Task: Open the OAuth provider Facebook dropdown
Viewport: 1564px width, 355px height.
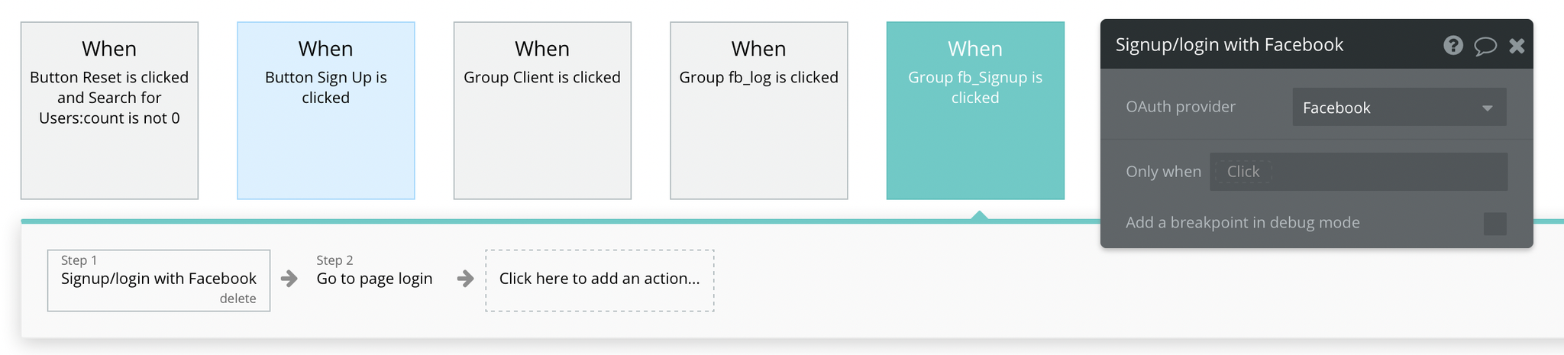Action: (x=1399, y=107)
